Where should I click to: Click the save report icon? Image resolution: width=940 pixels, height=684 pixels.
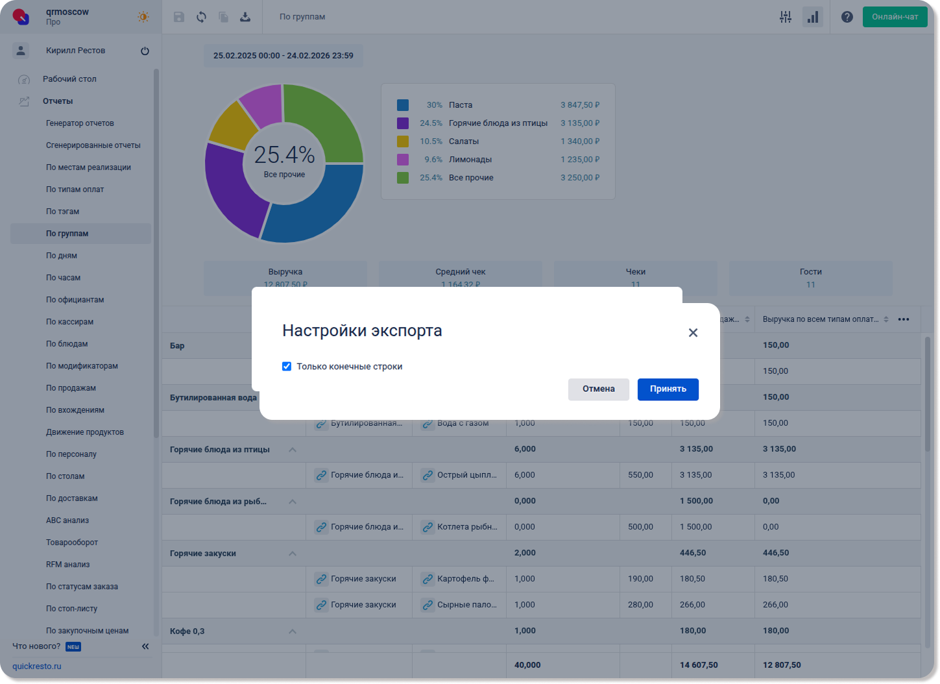pyautogui.click(x=179, y=17)
